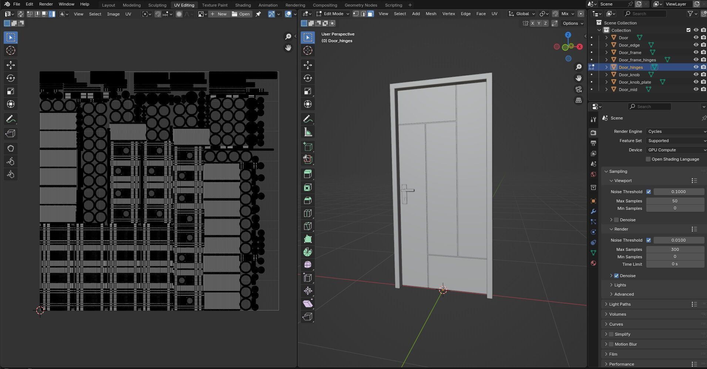
Task: Hide Door_knob object in viewport
Action: point(696,75)
